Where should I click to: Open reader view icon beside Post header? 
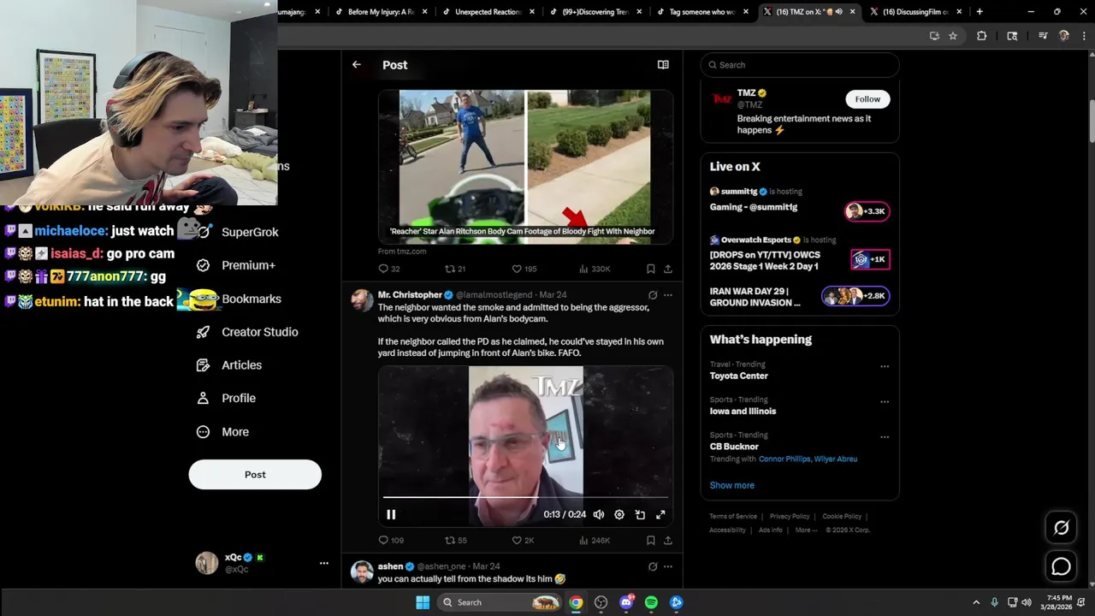tap(663, 65)
